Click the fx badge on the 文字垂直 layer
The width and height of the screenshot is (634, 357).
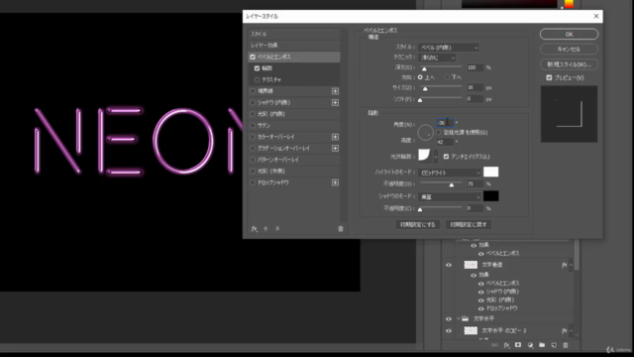click(x=564, y=265)
